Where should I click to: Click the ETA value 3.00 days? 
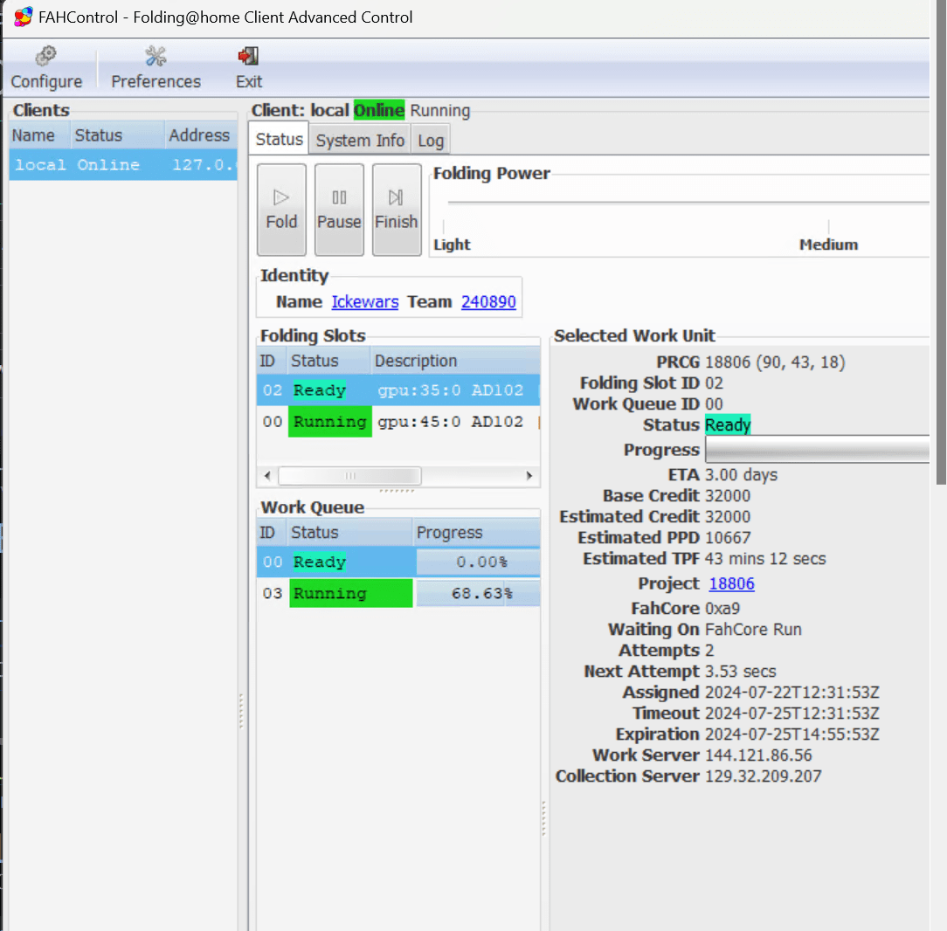point(741,474)
